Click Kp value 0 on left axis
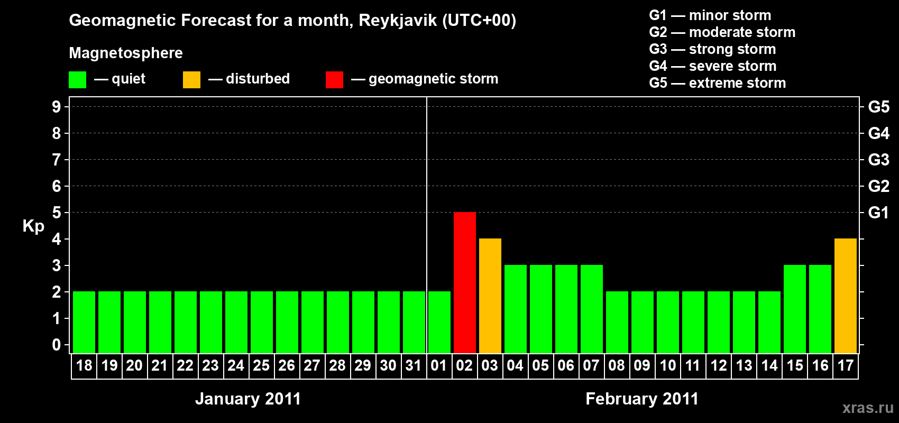The width and height of the screenshot is (899, 423). 57,345
